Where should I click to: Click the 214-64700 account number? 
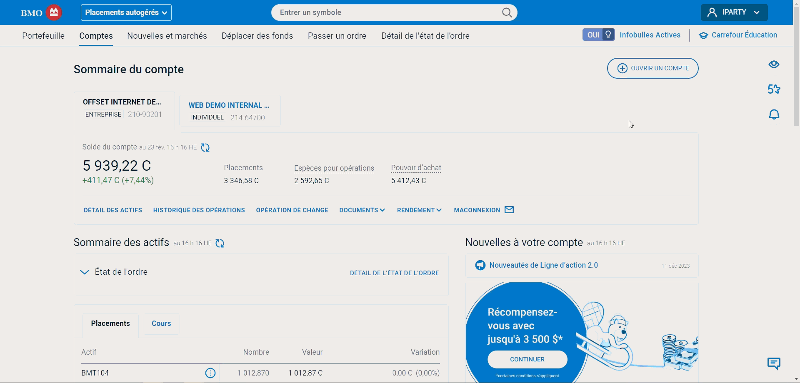247,118
